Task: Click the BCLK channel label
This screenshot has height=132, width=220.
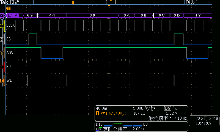Action: tap(10, 25)
